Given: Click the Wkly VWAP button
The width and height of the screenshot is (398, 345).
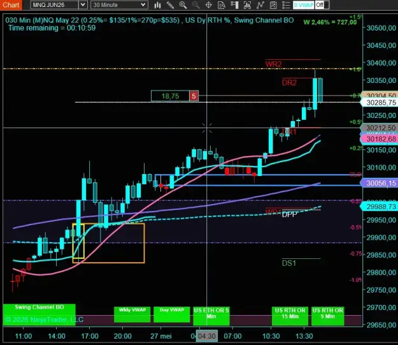Looking at the screenshot, I should (132, 314).
